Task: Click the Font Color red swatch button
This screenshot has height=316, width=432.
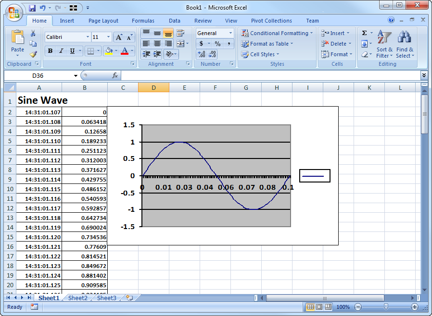Action: coord(125,51)
